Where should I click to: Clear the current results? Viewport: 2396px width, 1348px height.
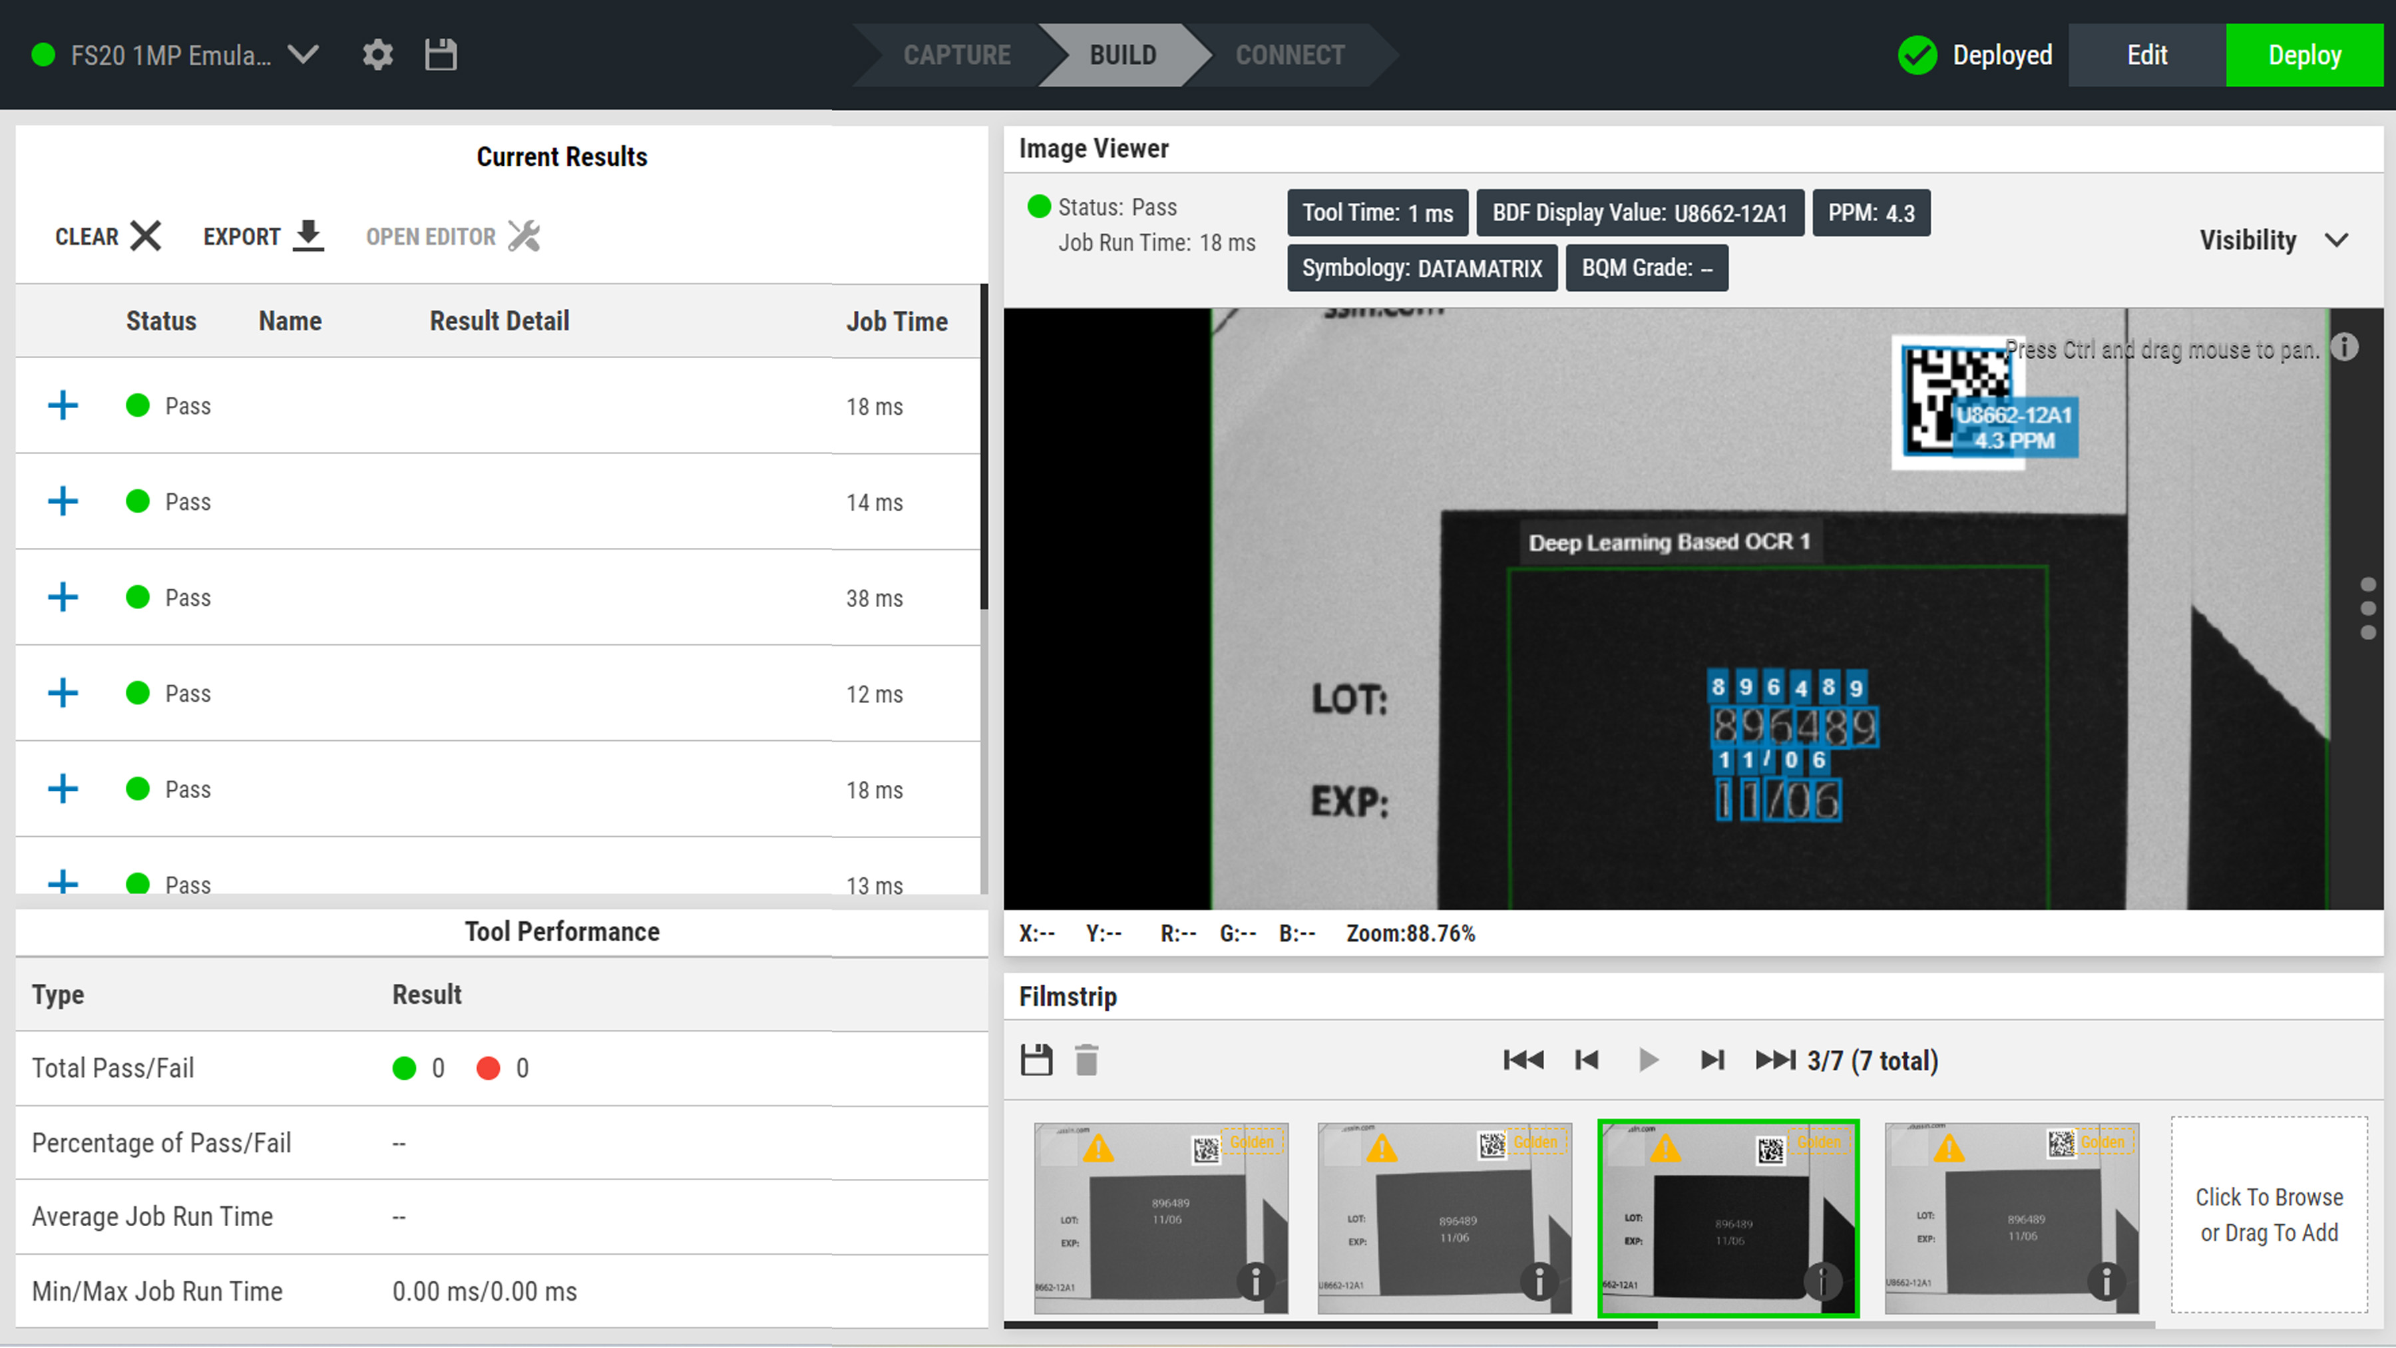pos(146,236)
